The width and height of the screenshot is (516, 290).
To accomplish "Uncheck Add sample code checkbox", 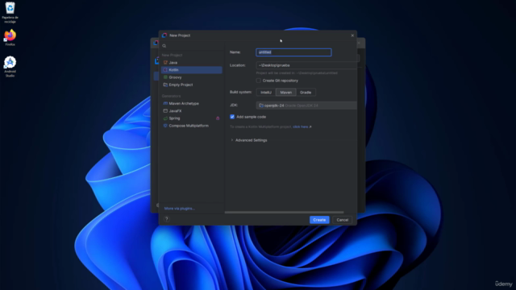I will pos(232,117).
